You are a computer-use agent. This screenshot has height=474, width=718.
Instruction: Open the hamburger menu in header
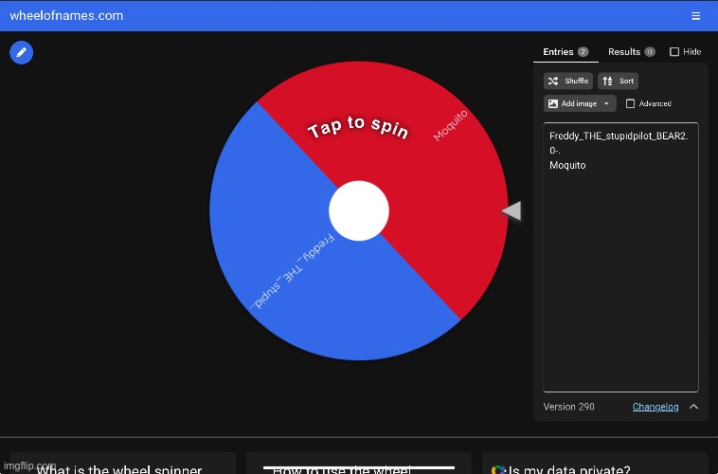click(x=695, y=16)
